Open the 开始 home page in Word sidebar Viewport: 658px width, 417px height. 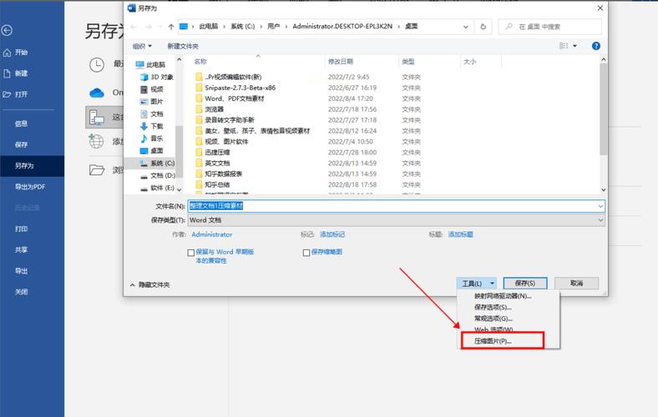[16, 52]
